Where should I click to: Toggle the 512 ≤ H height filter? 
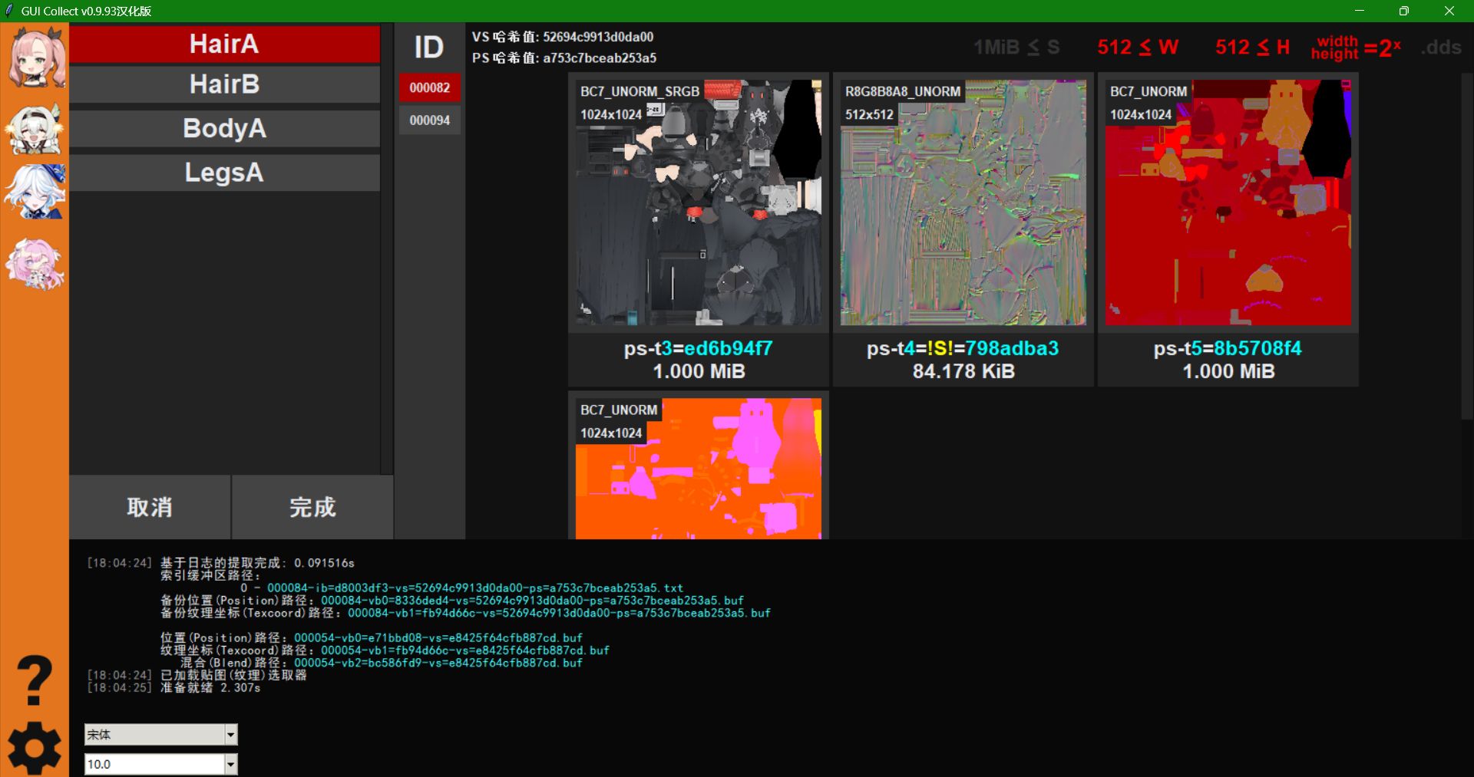1252,48
